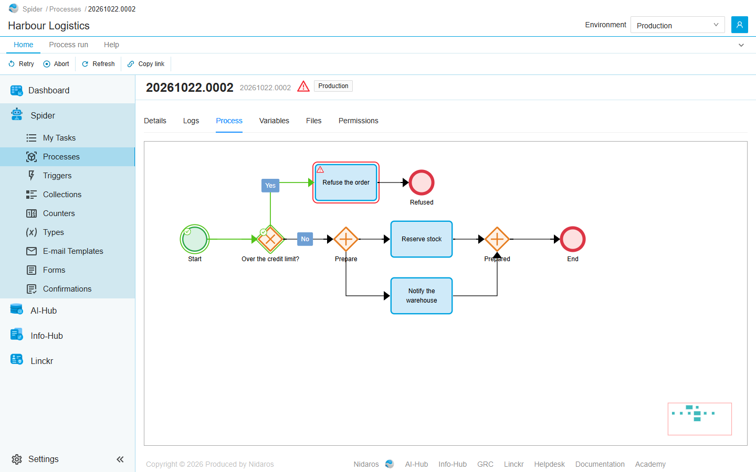Click the Over the credit limit gateway
Image resolution: width=756 pixels, height=472 pixels.
270,239
